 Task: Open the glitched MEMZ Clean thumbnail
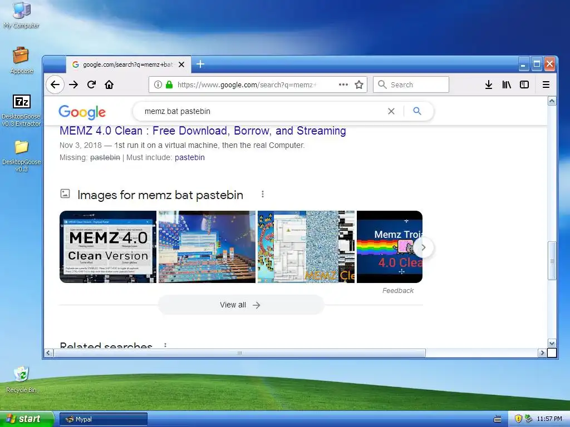[x=306, y=247]
